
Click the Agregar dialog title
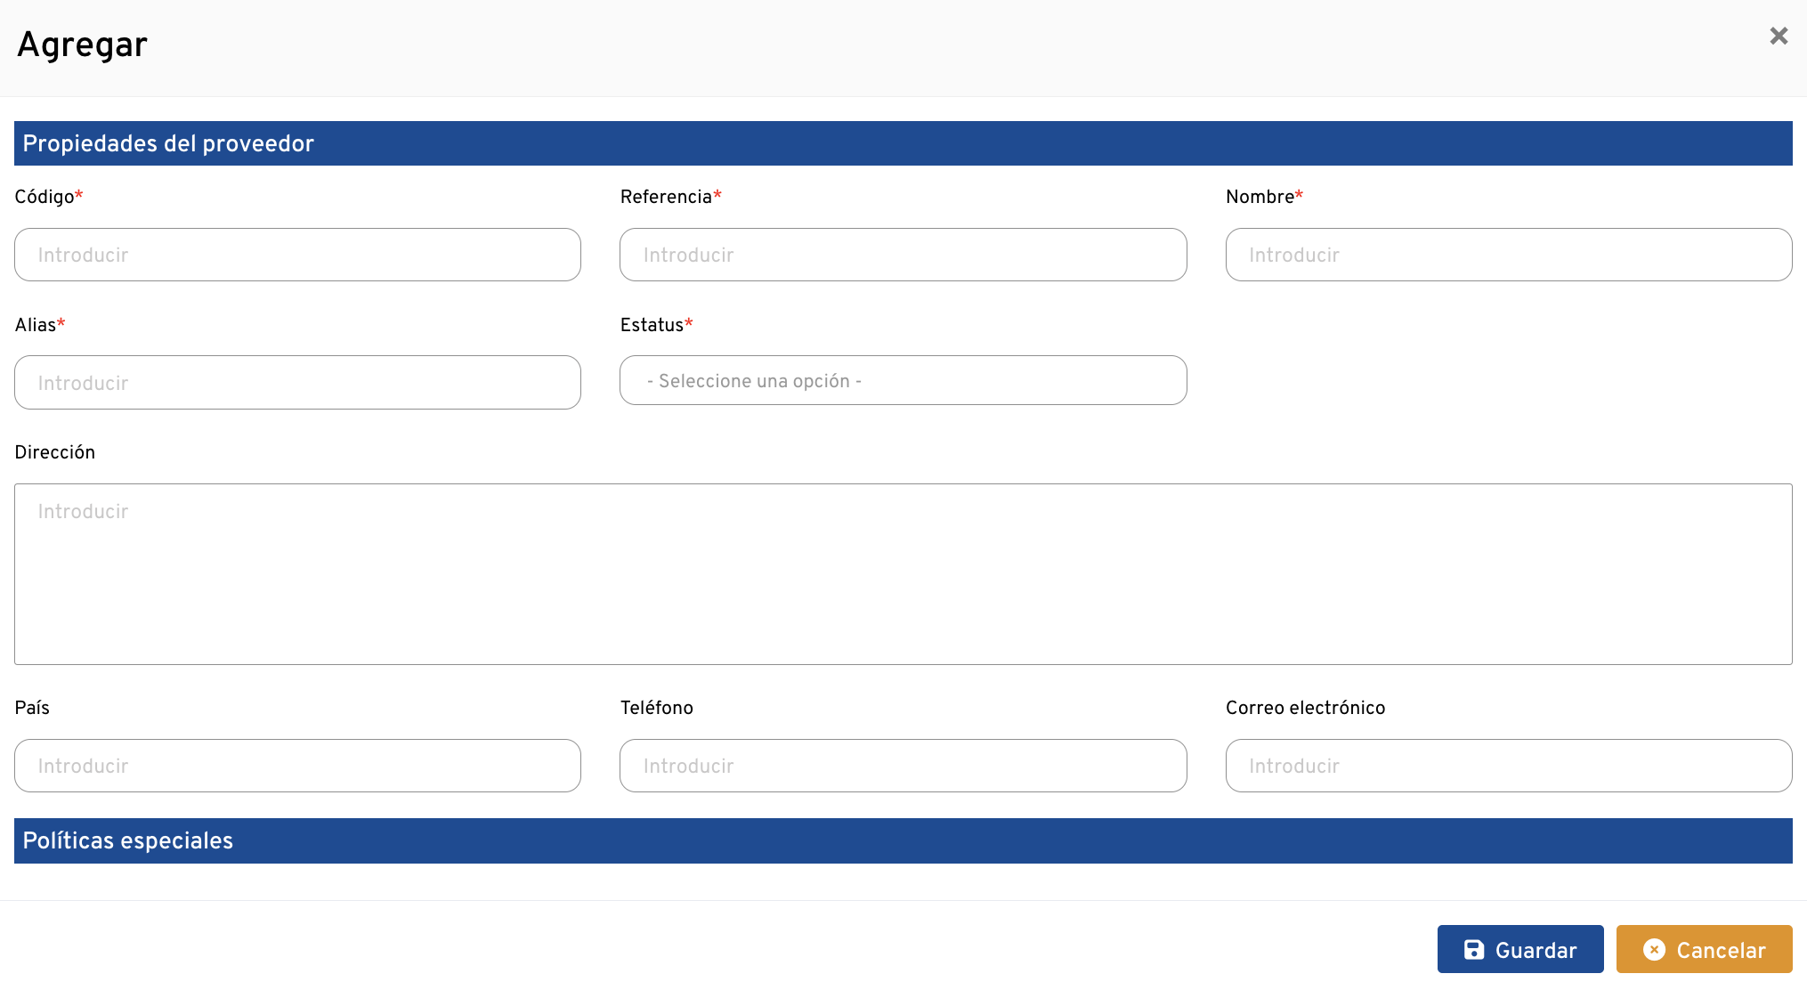(x=83, y=45)
